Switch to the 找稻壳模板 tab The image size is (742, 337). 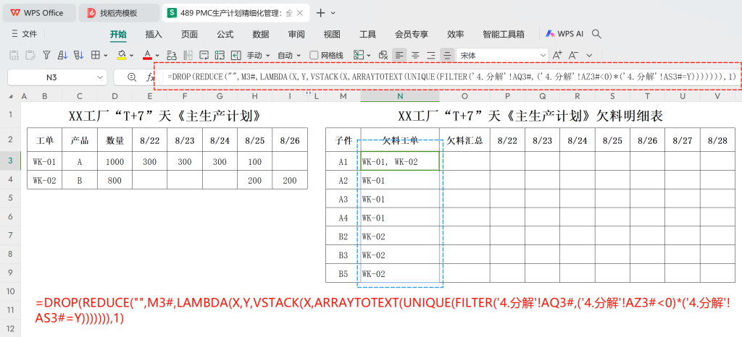coord(119,13)
